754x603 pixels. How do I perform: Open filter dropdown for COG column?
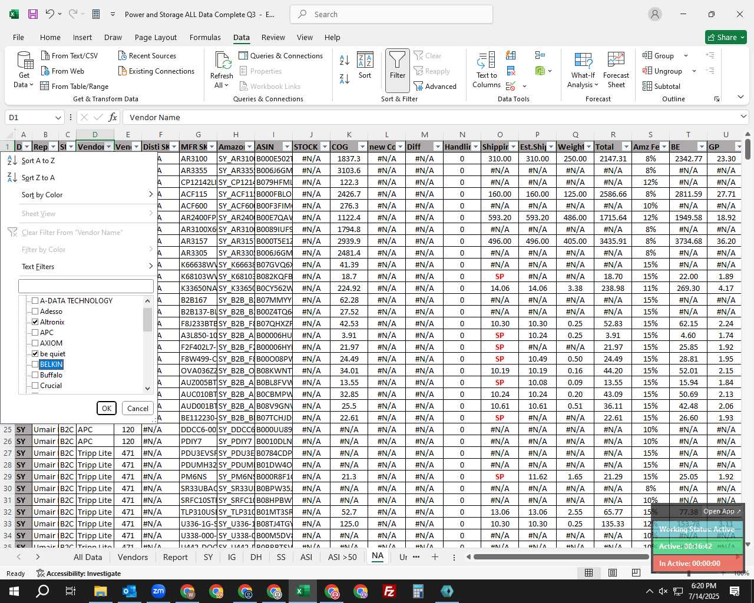click(x=362, y=147)
